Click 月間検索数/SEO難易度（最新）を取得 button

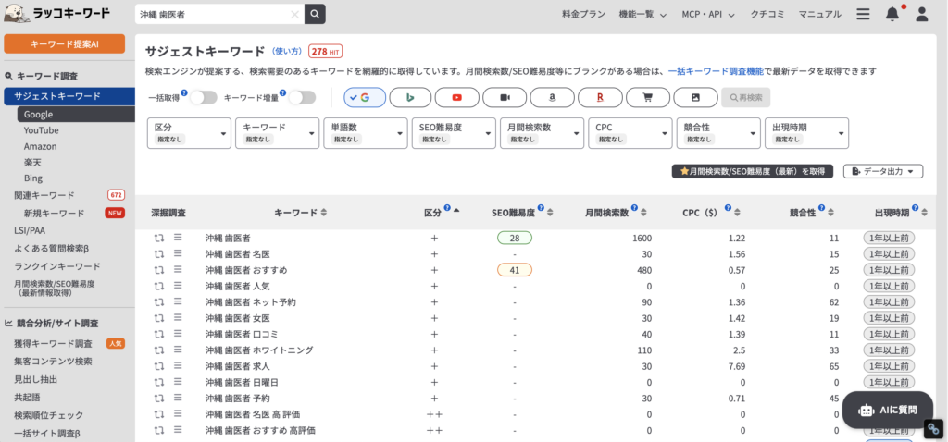point(752,171)
